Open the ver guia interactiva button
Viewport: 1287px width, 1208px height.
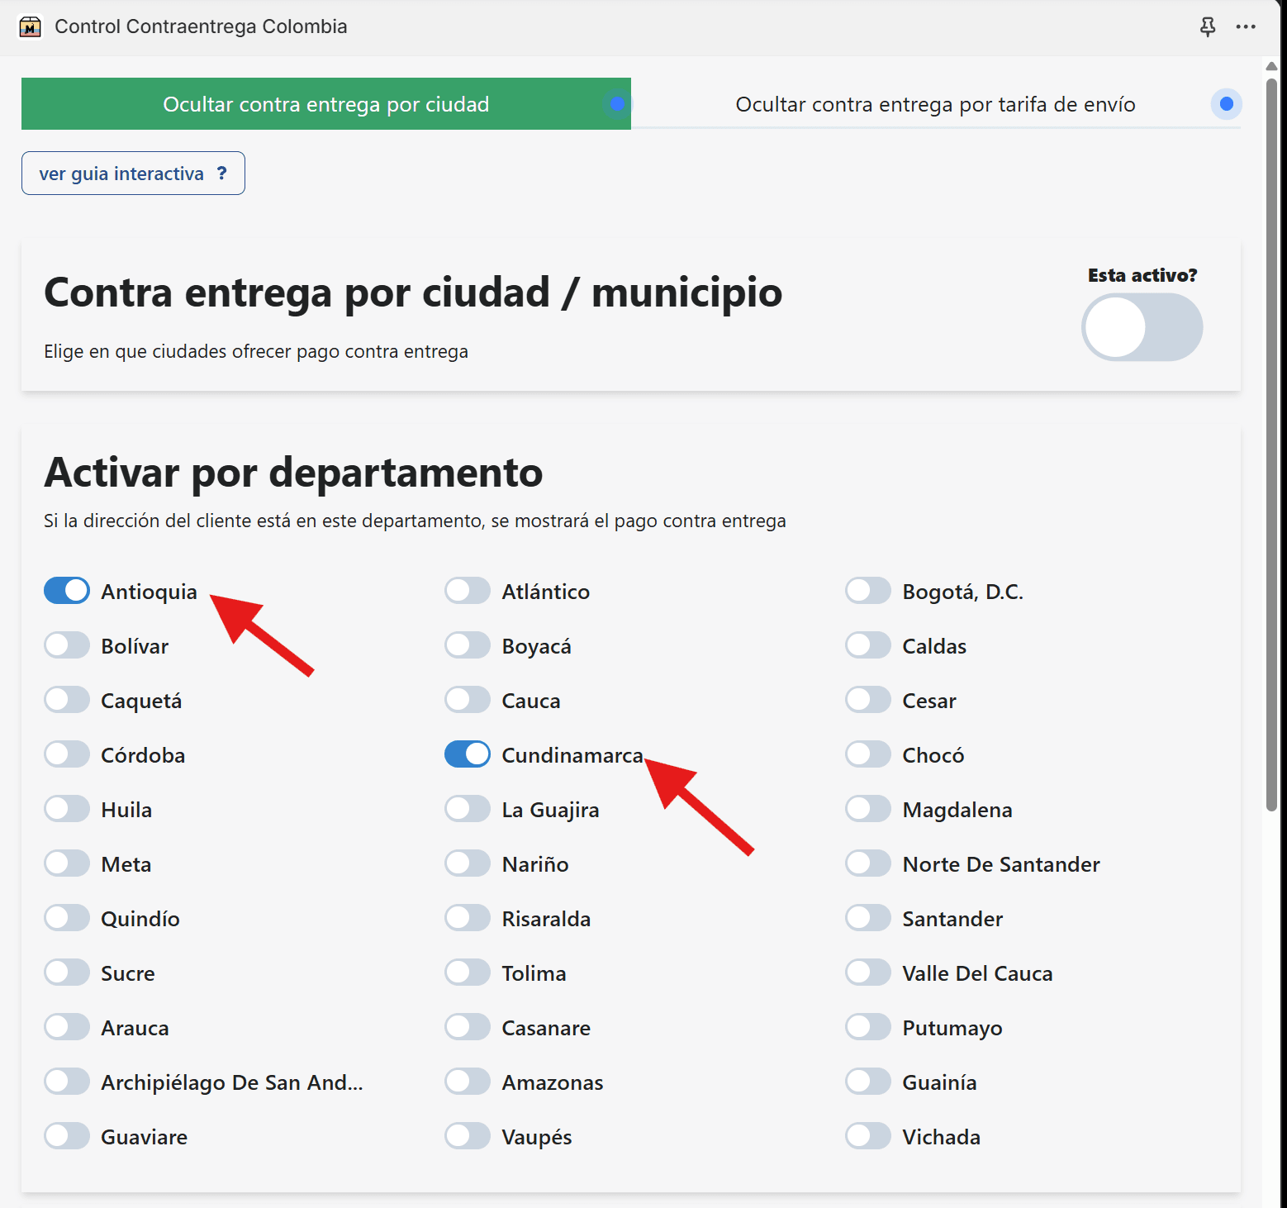(133, 173)
